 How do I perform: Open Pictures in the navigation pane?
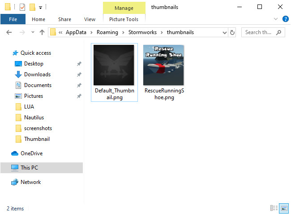(34, 96)
